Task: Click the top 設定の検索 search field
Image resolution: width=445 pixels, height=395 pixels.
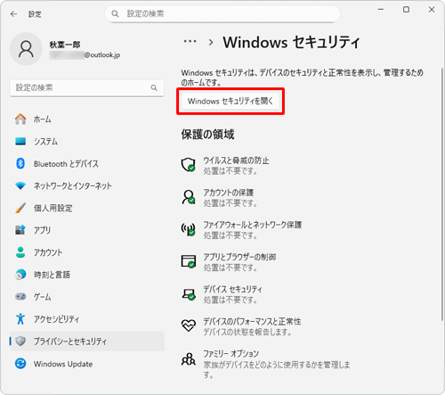Action: tap(222, 13)
